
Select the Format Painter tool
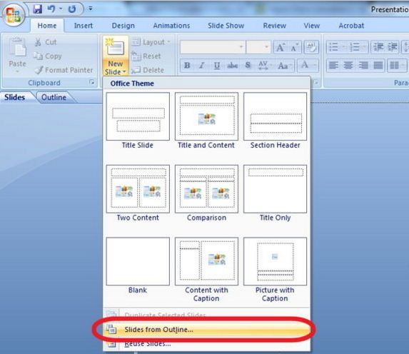[x=64, y=70]
